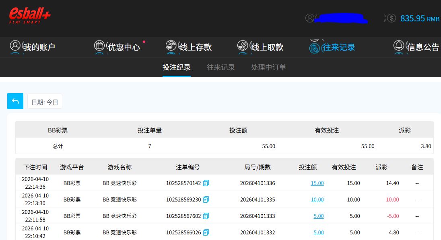The width and height of the screenshot is (441, 240).
Task: Open the 日期: 今日 date filter
Action: (45, 102)
